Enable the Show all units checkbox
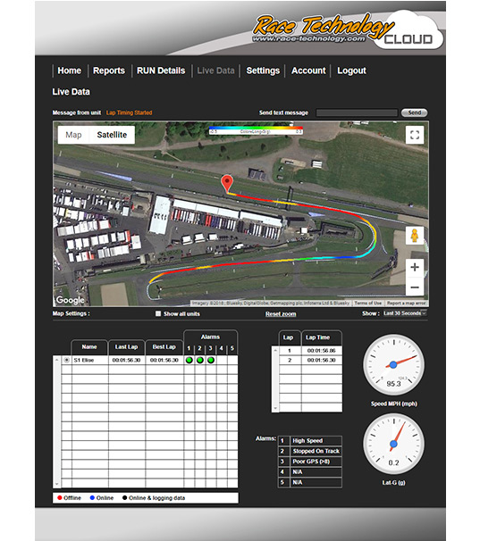 click(x=158, y=313)
